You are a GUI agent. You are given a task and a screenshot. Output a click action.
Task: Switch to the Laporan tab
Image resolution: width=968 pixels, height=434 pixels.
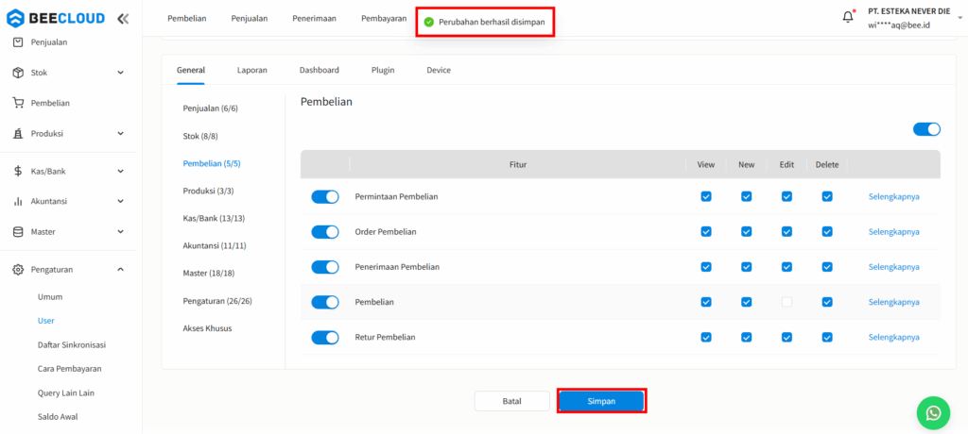click(x=251, y=70)
